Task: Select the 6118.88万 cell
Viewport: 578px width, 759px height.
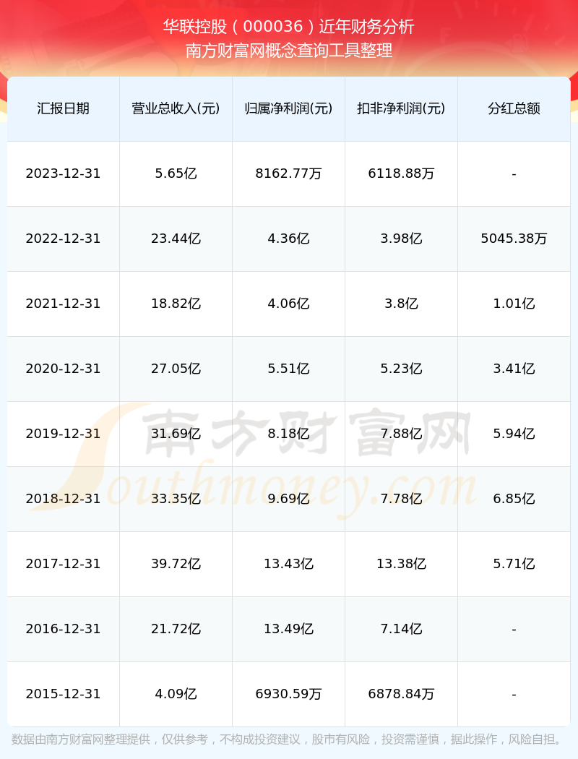Action: [x=402, y=173]
